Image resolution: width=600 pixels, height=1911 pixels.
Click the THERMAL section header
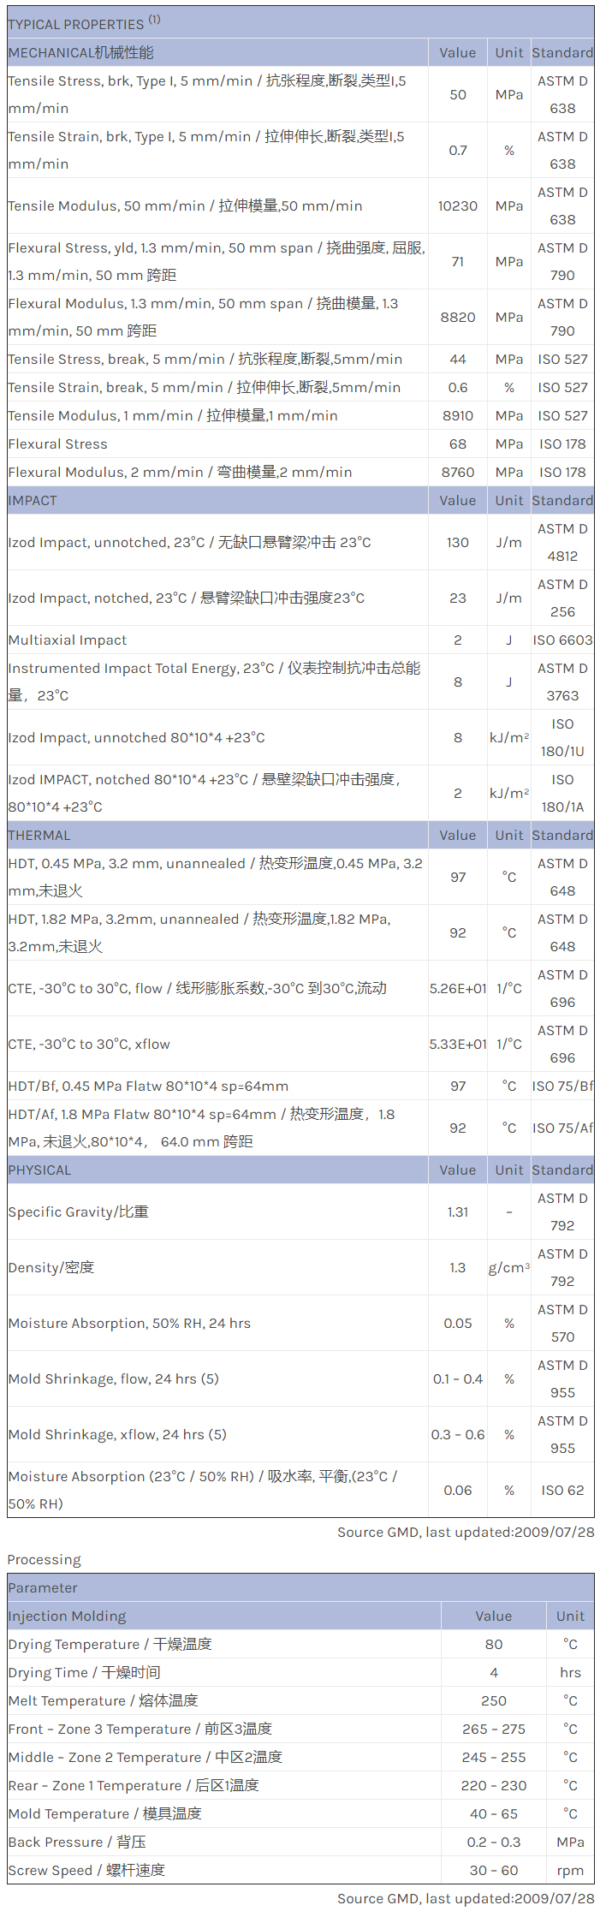tap(39, 835)
